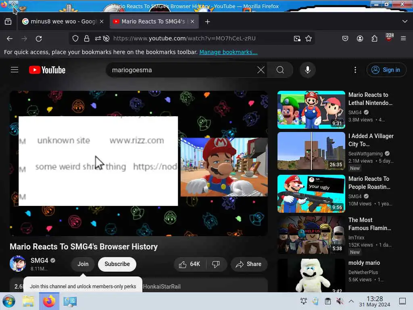This screenshot has width=413, height=310.
Task: Click Manage bookmarks link
Action: point(228,52)
